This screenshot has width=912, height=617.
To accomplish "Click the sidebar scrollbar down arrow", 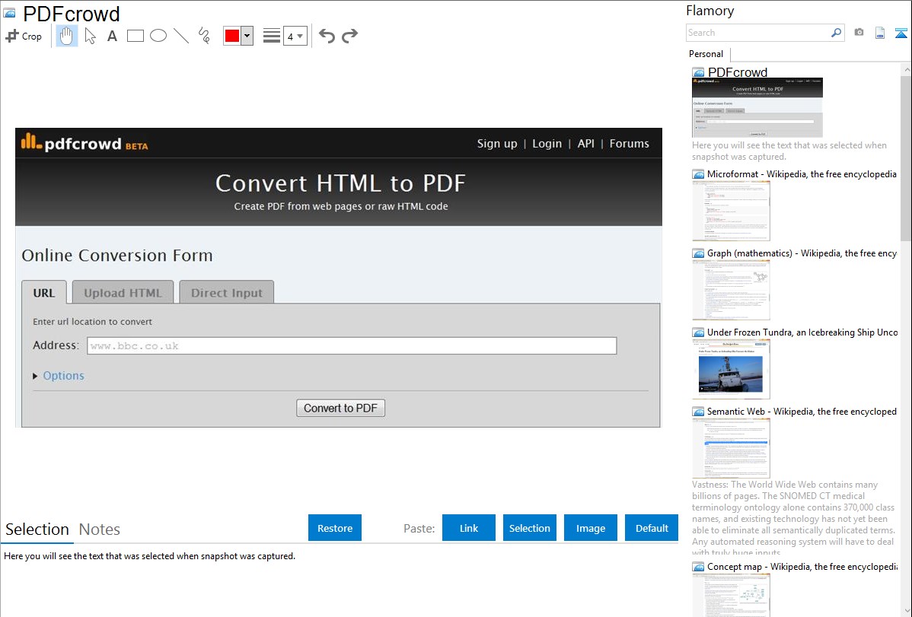I will [x=906, y=611].
